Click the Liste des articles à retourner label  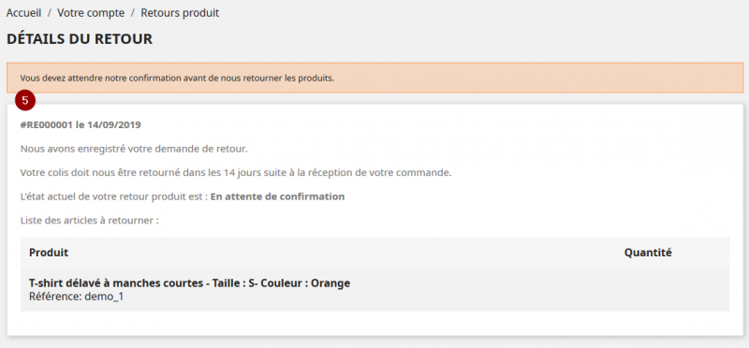(x=89, y=221)
